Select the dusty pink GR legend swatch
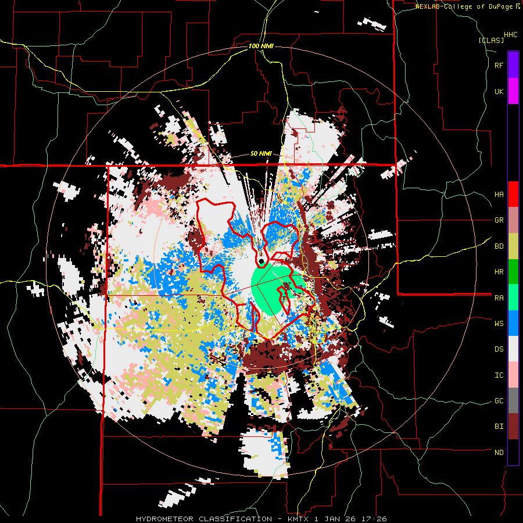Image resolution: width=523 pixels, height=523 pixels. coord(513,220)
